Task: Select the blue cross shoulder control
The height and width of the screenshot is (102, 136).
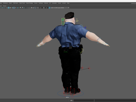Action: 85,27
